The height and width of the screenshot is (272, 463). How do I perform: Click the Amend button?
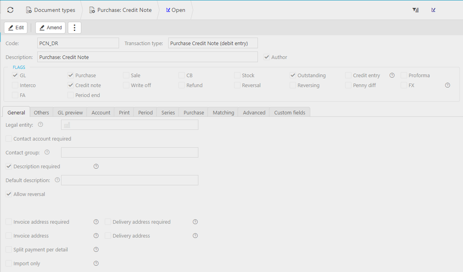[50, 28]
